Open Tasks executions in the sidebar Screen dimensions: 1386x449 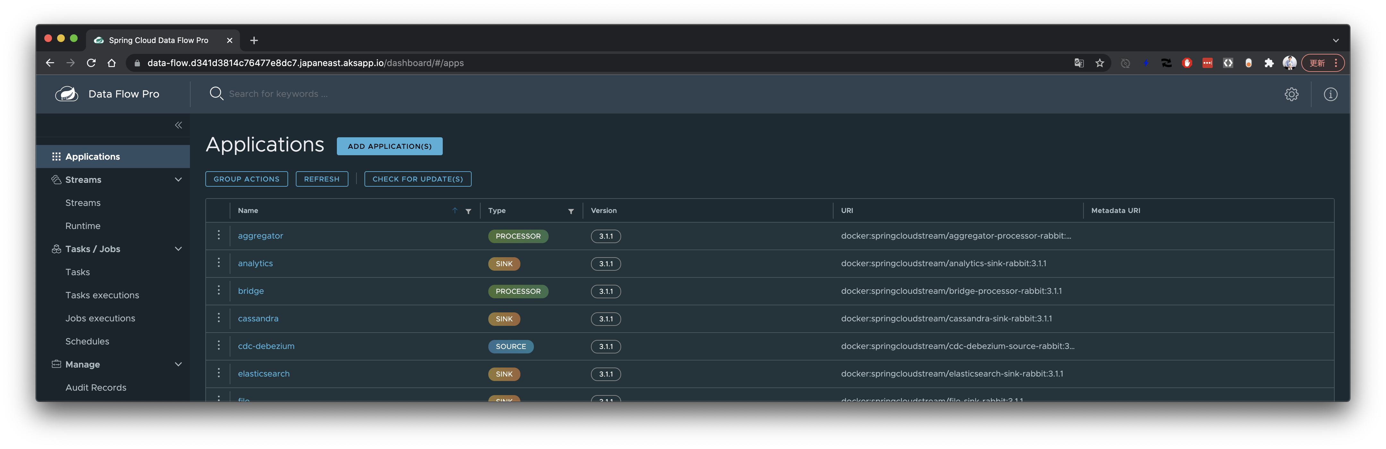tap(102, 295)
